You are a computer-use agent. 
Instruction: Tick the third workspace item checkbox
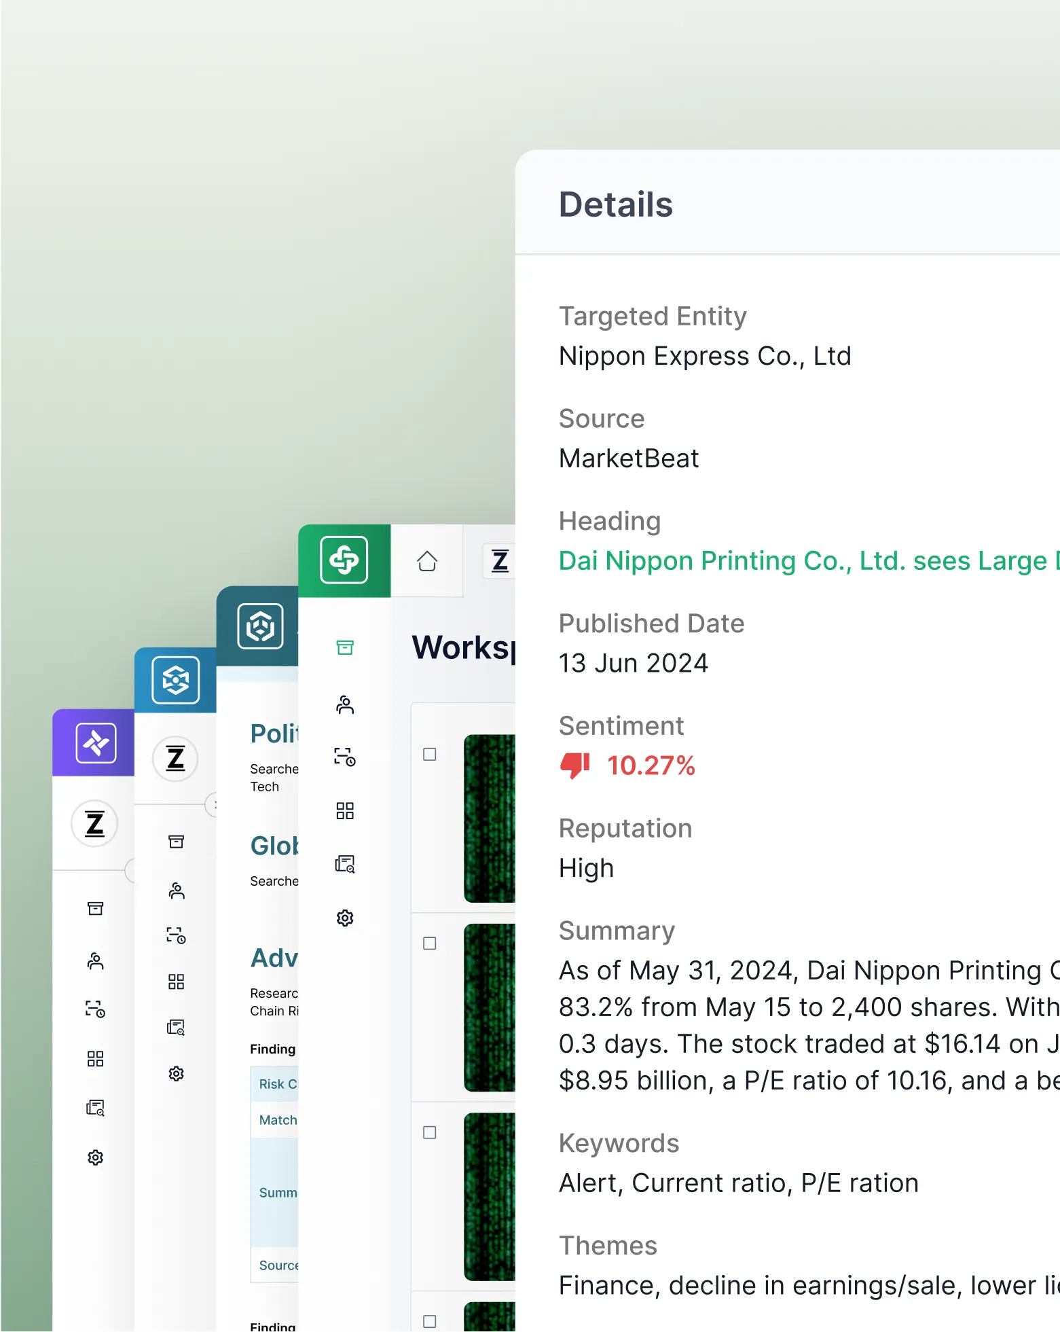click(x=430, y=1132)
